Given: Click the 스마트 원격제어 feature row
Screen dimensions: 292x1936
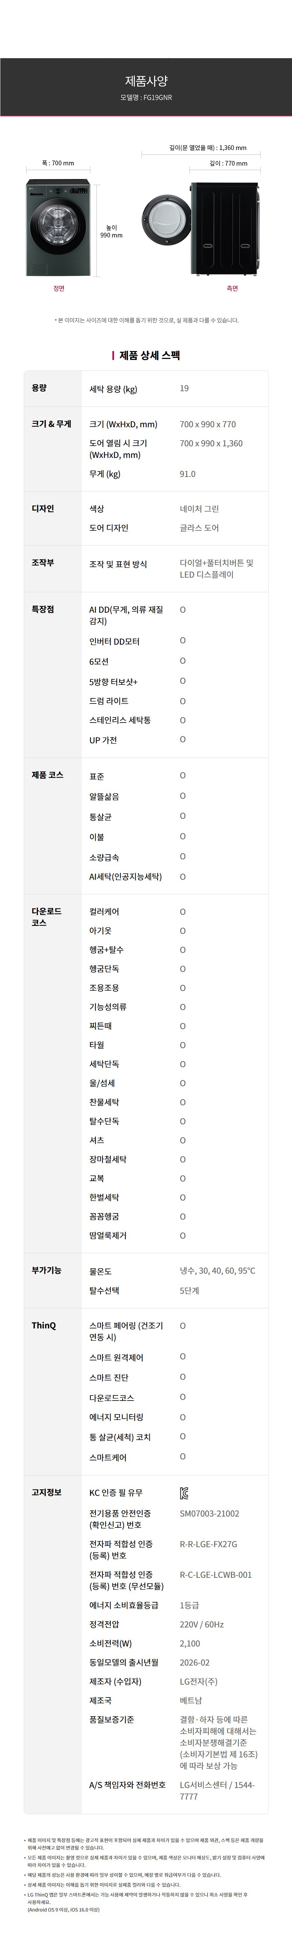Looking at the screenshot, I should point(116,1358).
